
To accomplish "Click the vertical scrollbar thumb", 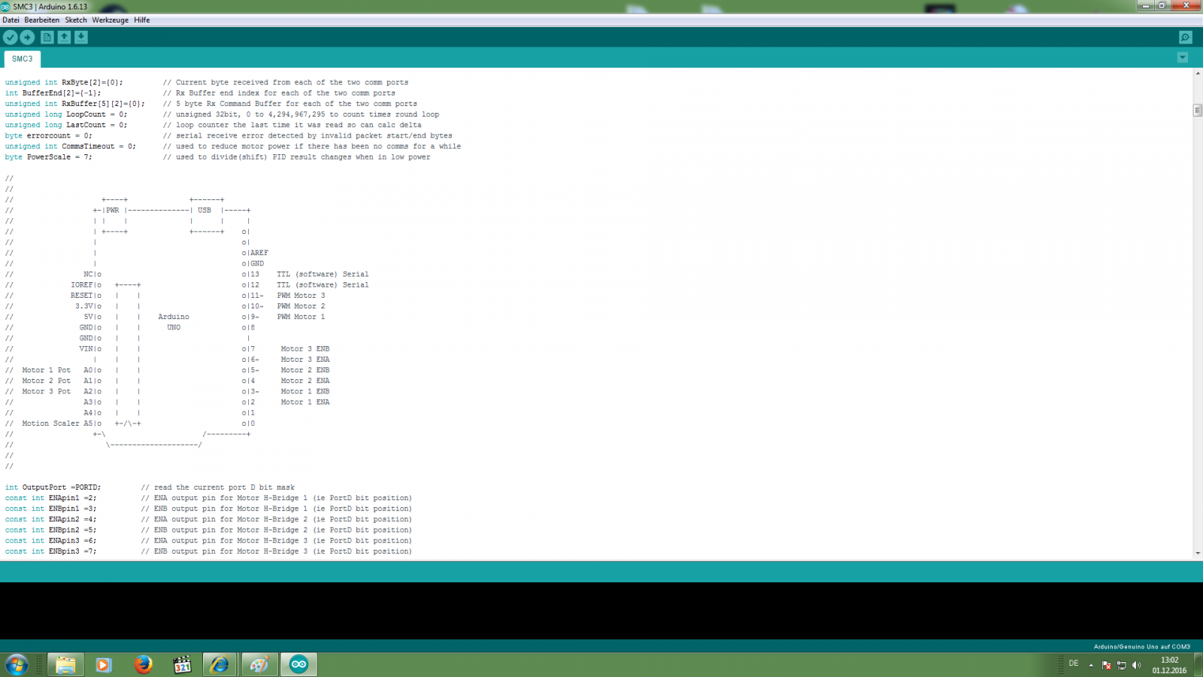I will pyautogui.click(x=1198, y=110).
